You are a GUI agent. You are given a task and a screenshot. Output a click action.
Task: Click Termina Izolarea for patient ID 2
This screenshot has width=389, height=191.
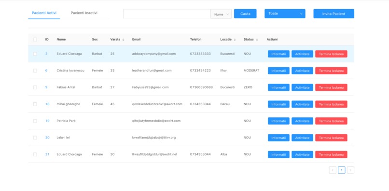click(331, 54)
